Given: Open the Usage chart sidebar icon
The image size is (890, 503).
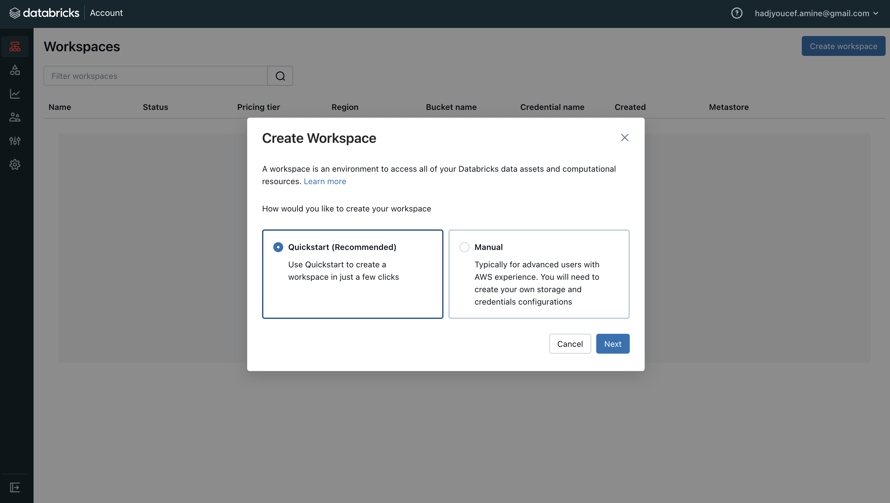Looking at the screenshot, I should coord(15,94).
